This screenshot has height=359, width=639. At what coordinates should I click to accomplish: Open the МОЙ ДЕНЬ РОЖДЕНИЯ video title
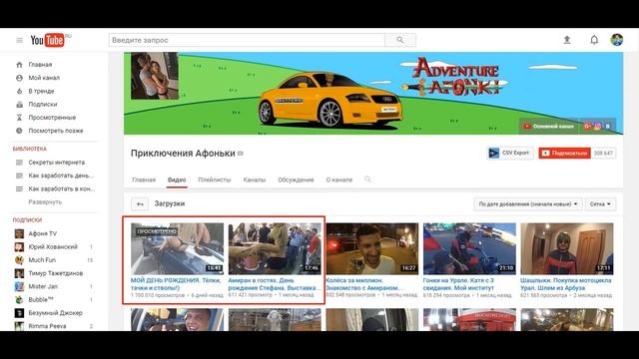pyautogui.click(x=176, y=284)
